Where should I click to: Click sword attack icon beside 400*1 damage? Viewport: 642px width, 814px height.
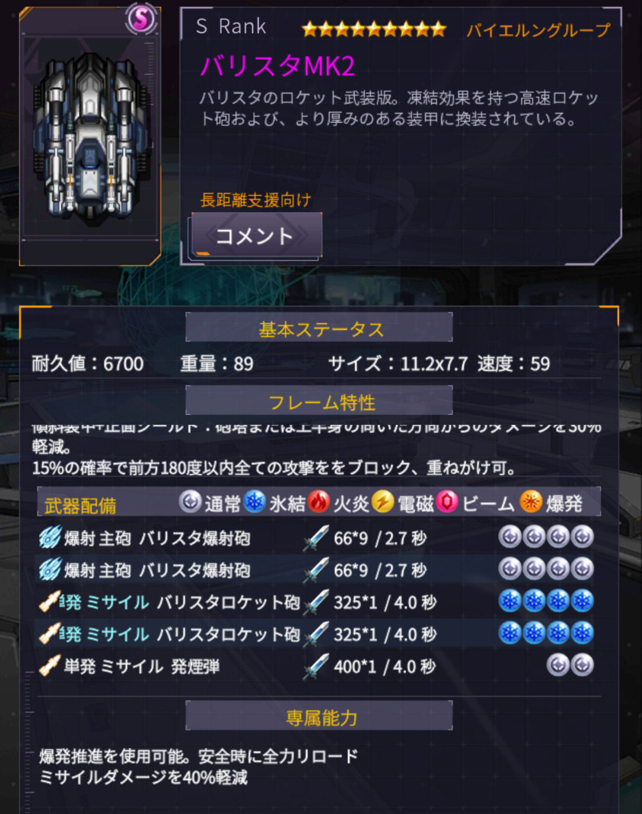click(316, 666)
